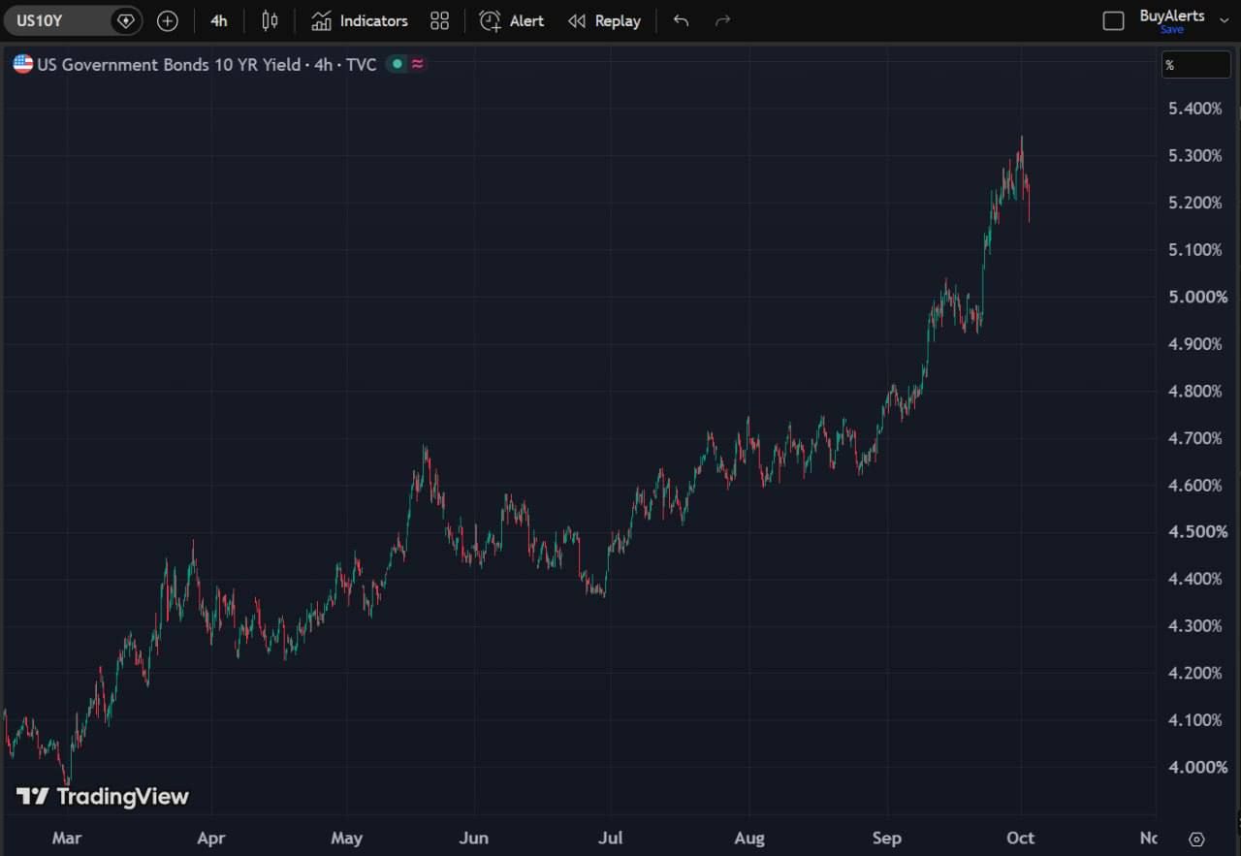
Task: Create a new Alert
Action: point(512,20)
